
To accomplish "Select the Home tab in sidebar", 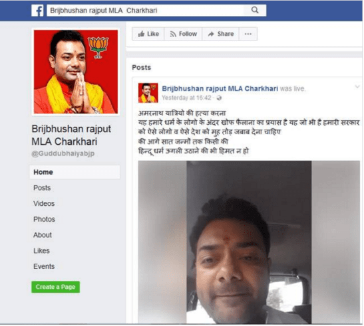I will coord(75,172).
